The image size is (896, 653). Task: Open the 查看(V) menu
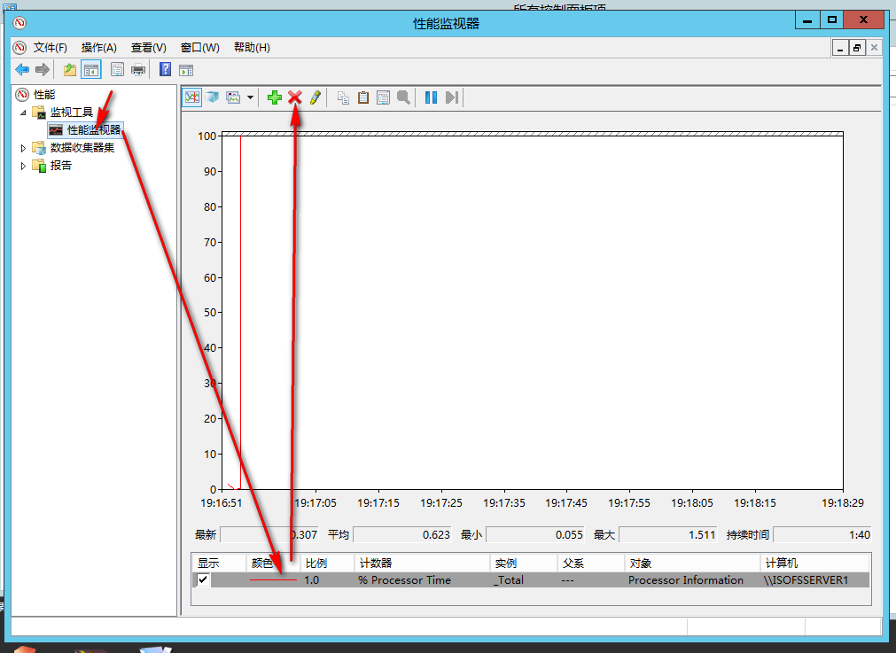(x=148, y=48)
